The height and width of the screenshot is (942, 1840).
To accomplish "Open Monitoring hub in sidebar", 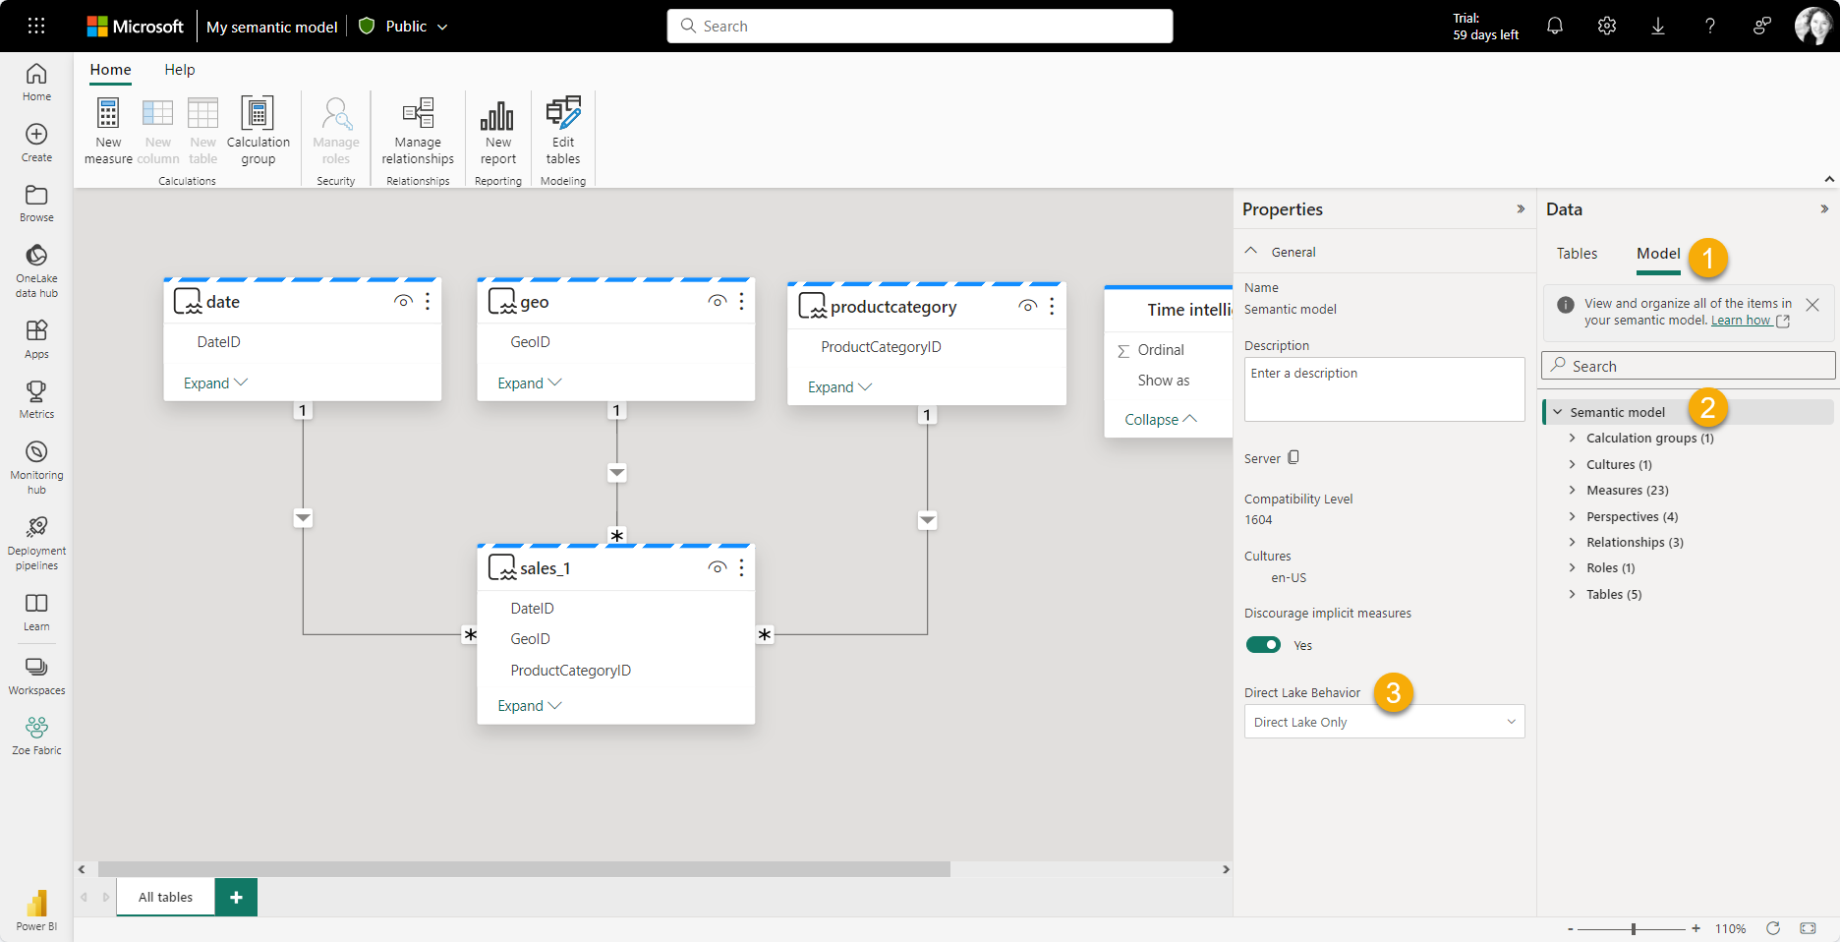I will 36,468.
